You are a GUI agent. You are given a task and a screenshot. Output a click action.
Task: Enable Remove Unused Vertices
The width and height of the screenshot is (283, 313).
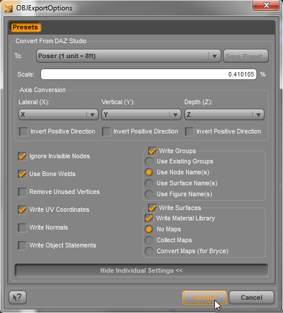point(22,192)
